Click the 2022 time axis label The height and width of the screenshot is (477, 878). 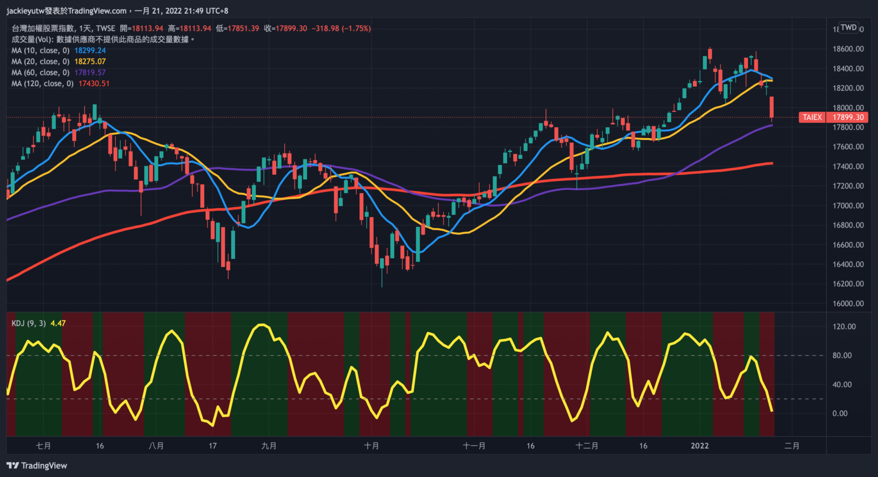(700, 446)
